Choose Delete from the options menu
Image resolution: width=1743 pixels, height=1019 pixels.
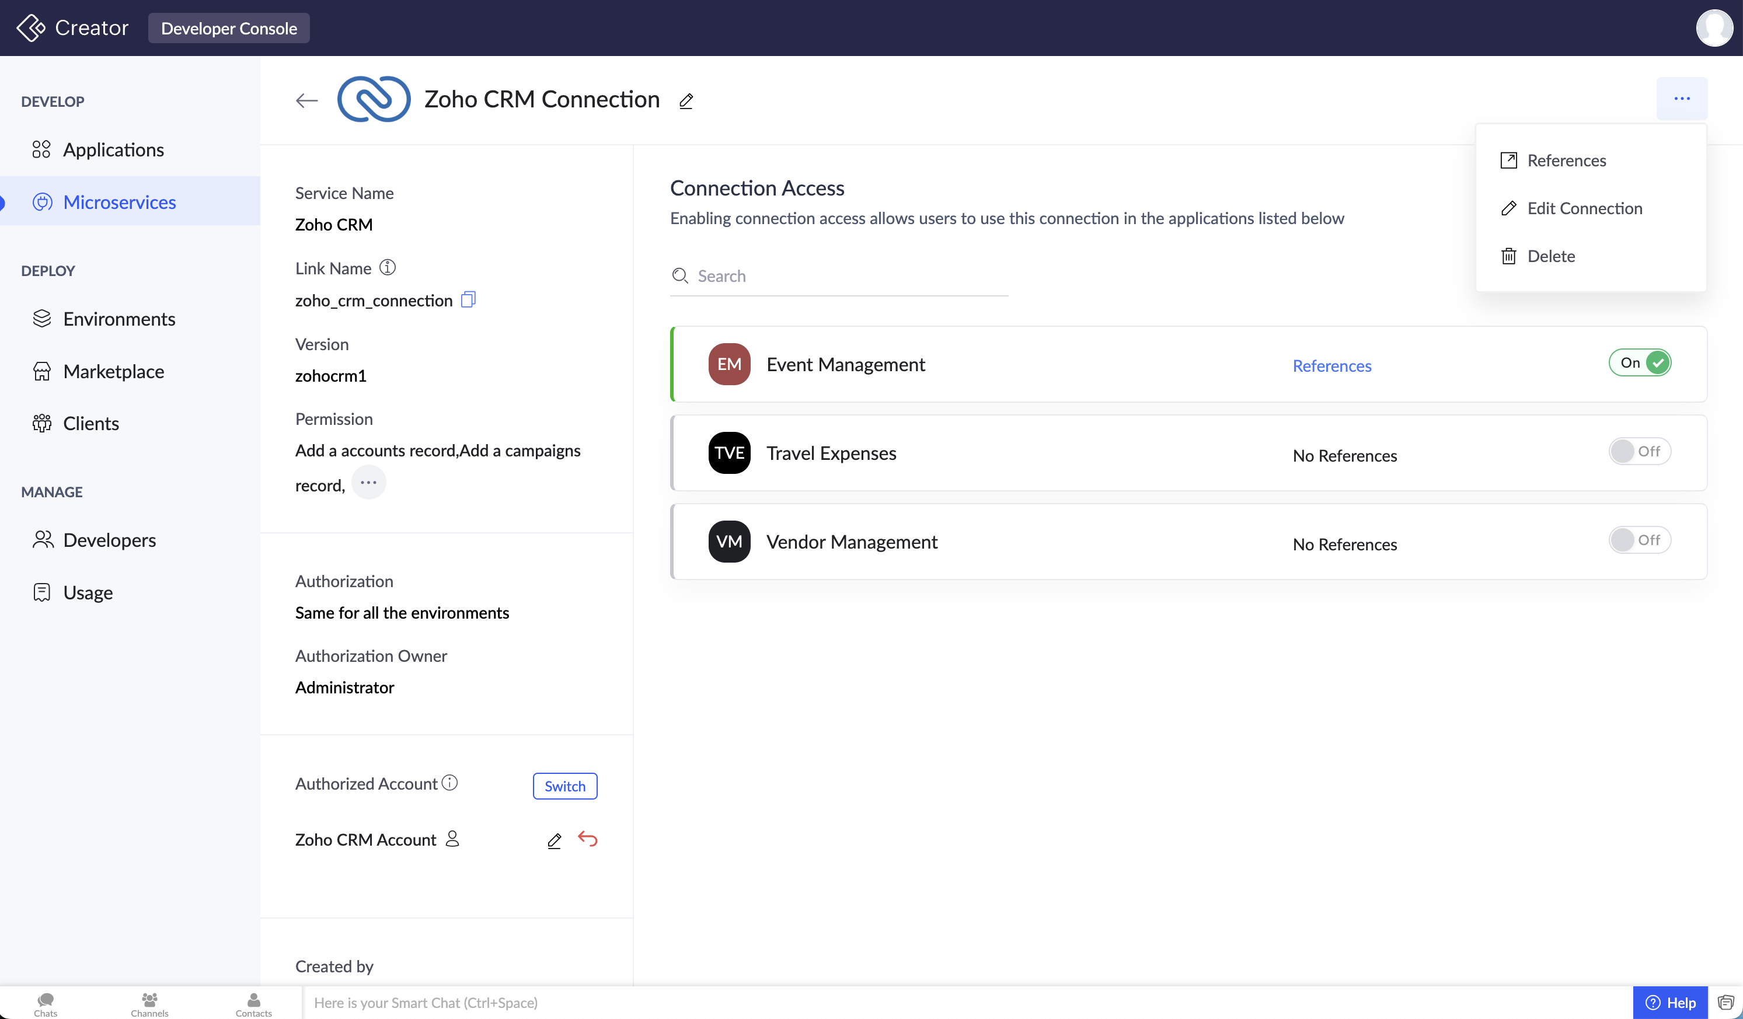coord(1551,256)
